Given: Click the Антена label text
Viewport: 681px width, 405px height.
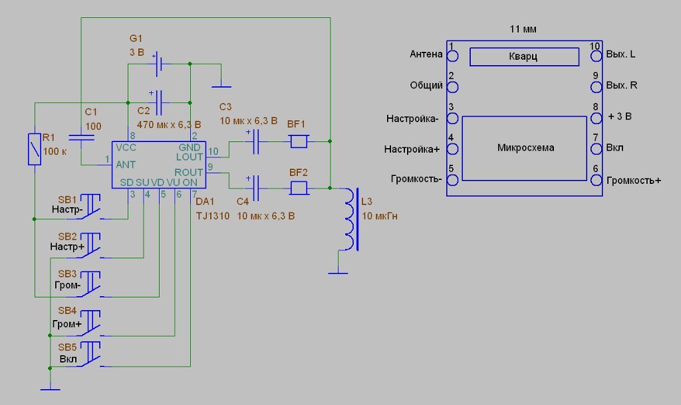Looking at the screenshot, I should tap(426, 54).
